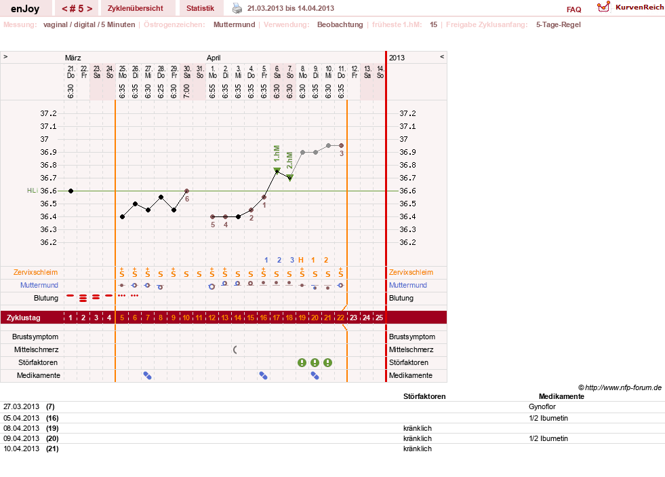Click the Zervixschleim H peak marker
This screenshot has height=477, width=665.
301,260
